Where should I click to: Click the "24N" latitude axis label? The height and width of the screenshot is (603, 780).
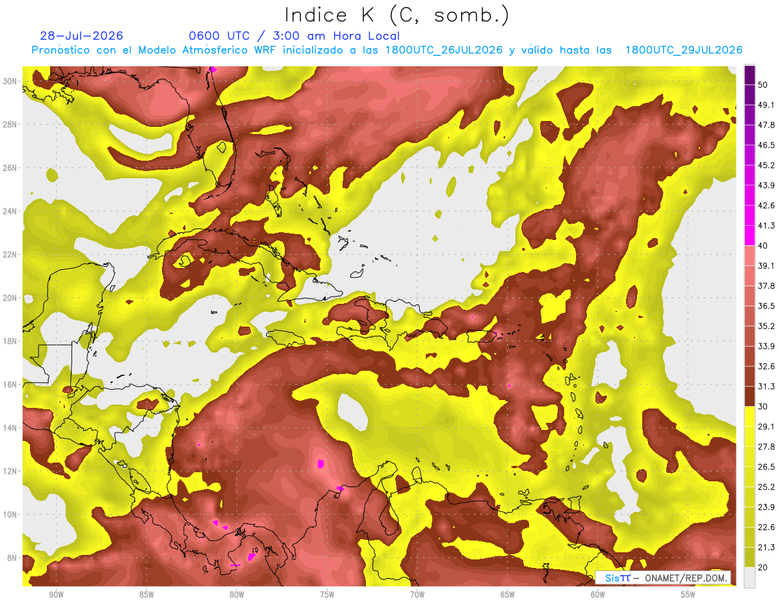pos(10,211)
